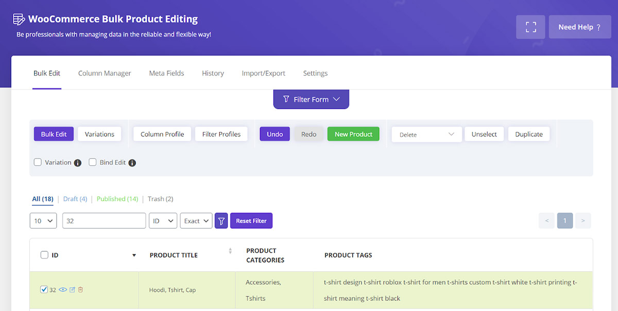Click page number 1
The image size is (618, 311).
565,221
